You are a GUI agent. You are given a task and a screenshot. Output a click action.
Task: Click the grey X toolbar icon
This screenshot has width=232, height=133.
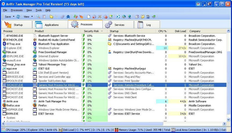pyautogui.click(x=100, y=17)
